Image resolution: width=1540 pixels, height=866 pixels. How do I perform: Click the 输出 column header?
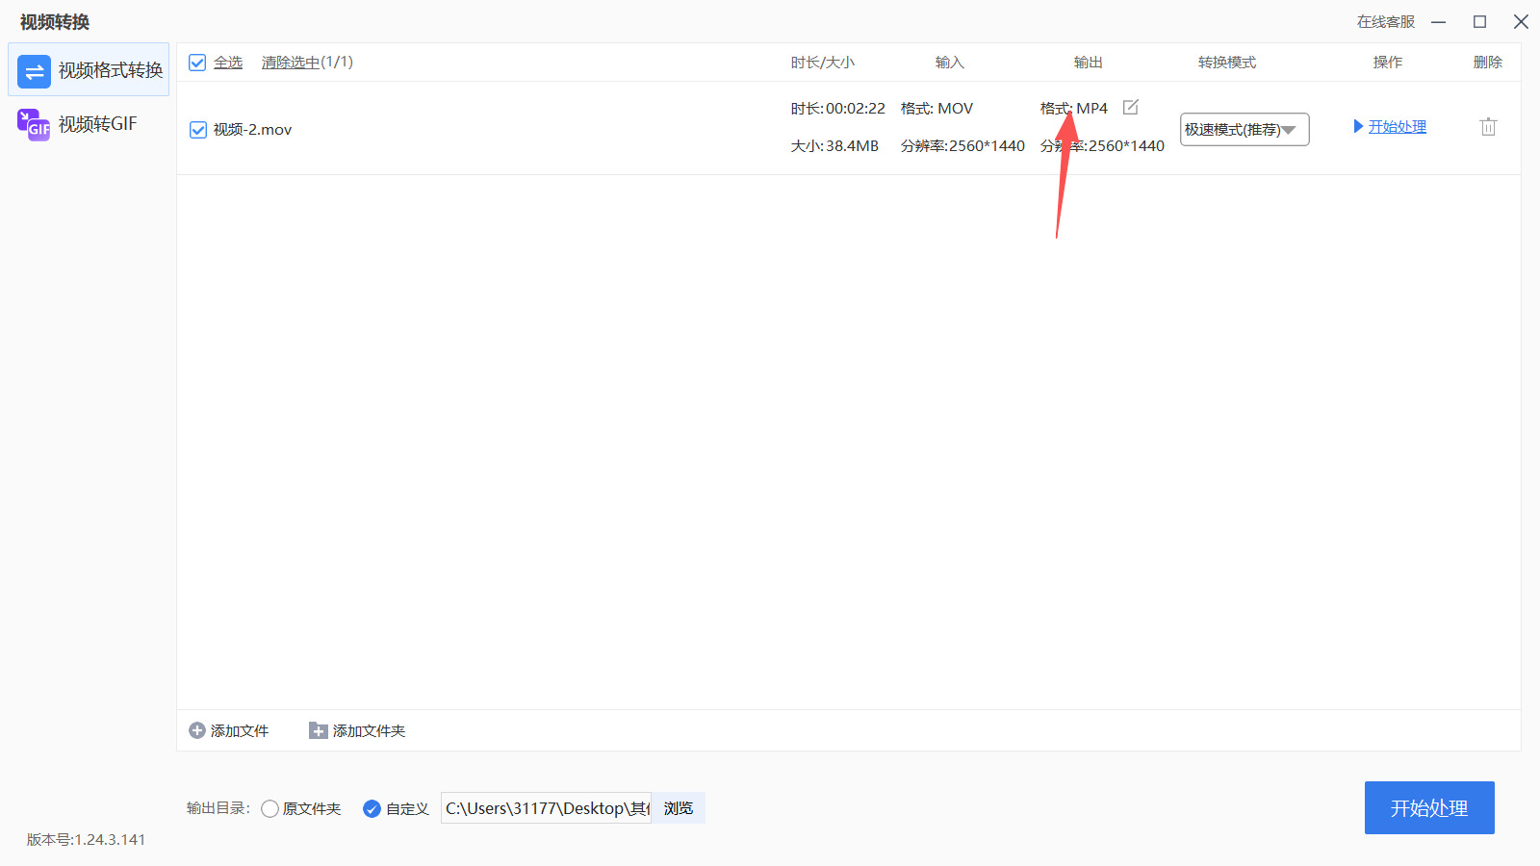tap(1089, 63)
